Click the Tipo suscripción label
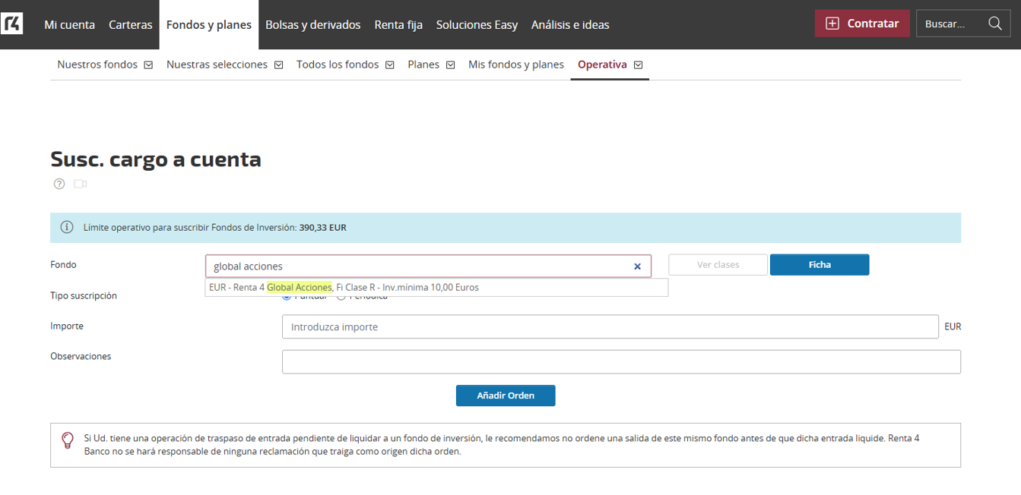 click(84, 295)
